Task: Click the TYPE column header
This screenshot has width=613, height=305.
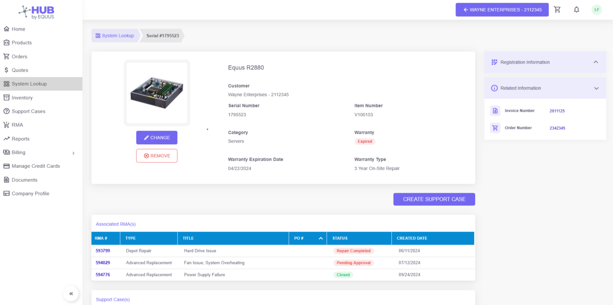Action: click(149, 238)
